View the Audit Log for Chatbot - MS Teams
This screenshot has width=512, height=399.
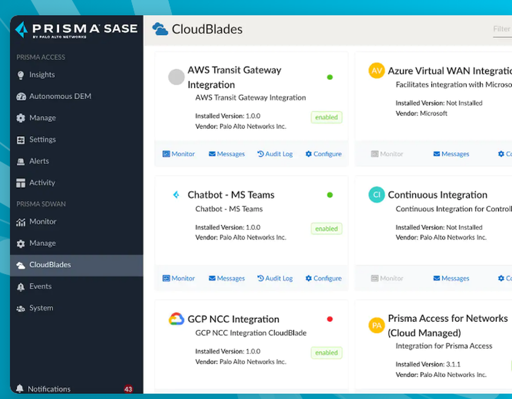(x=275, y=278)
